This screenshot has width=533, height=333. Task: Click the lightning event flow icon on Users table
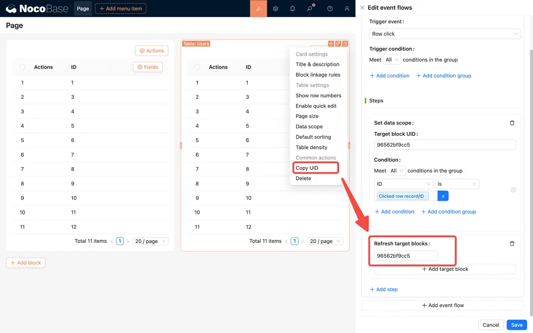coord(338,44)
